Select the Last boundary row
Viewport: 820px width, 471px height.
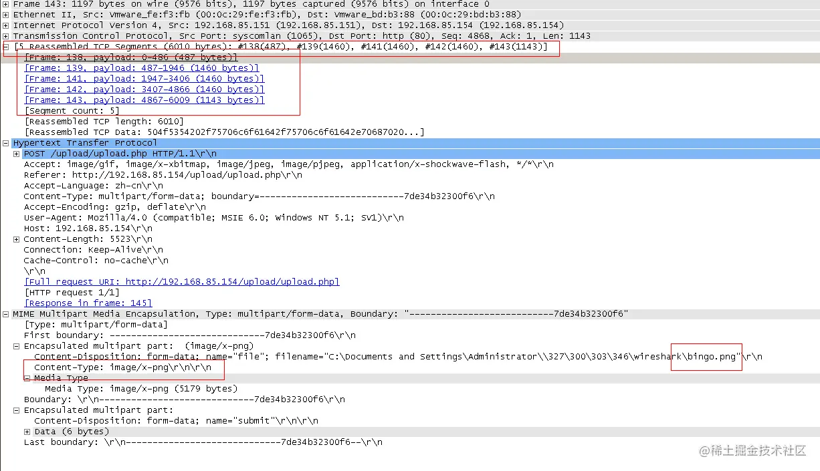[203, 442]
